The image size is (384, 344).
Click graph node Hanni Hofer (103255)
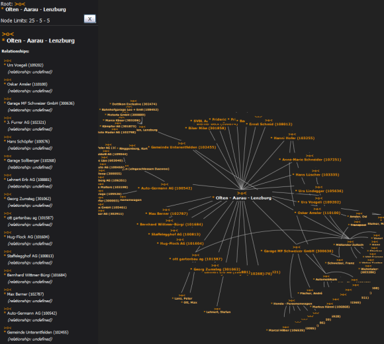(294, 139)
